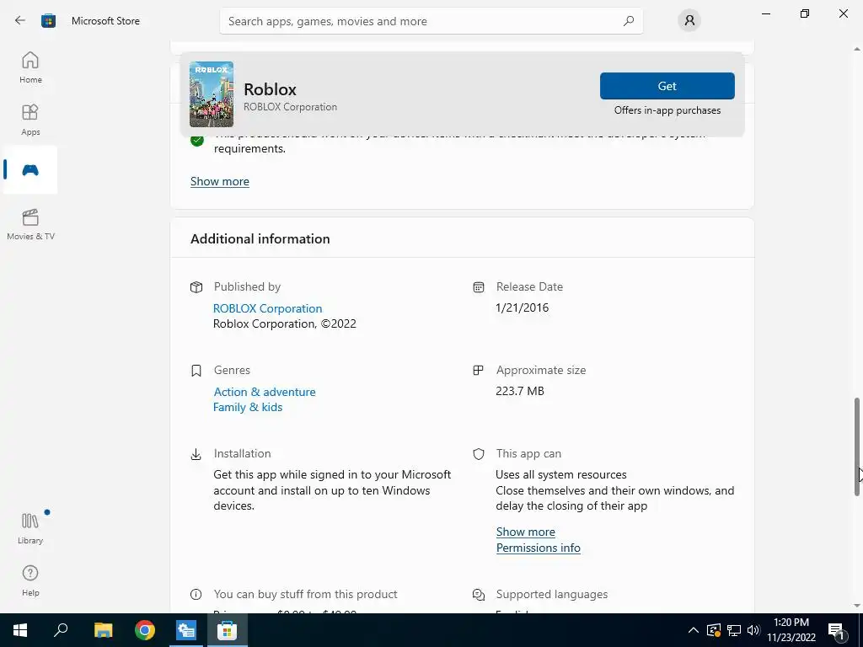Open the Family & kids genre link
Screen dimensions: 863x647
pos(248,407)
